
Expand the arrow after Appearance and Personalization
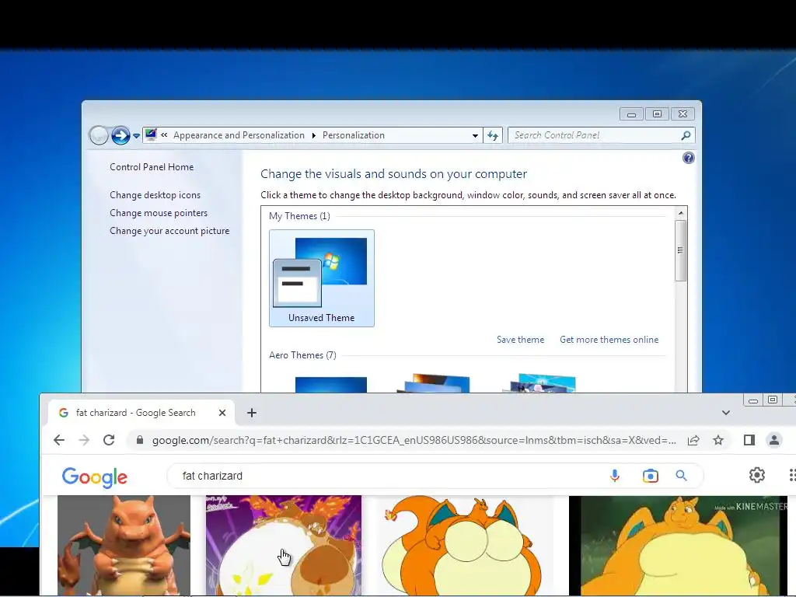pyautogui.click(x=314, y=135)
